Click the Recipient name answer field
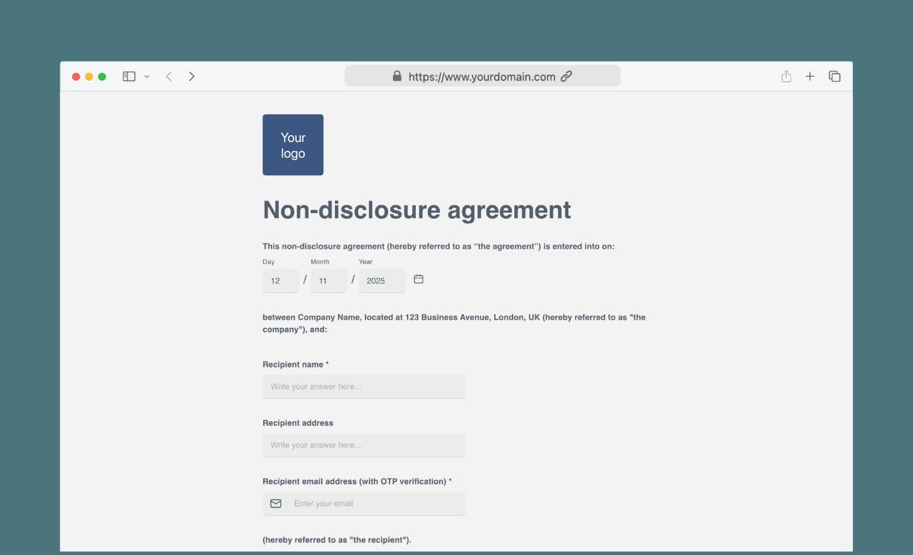The height and width of the screenshot is (555, 913). point(364,386)
